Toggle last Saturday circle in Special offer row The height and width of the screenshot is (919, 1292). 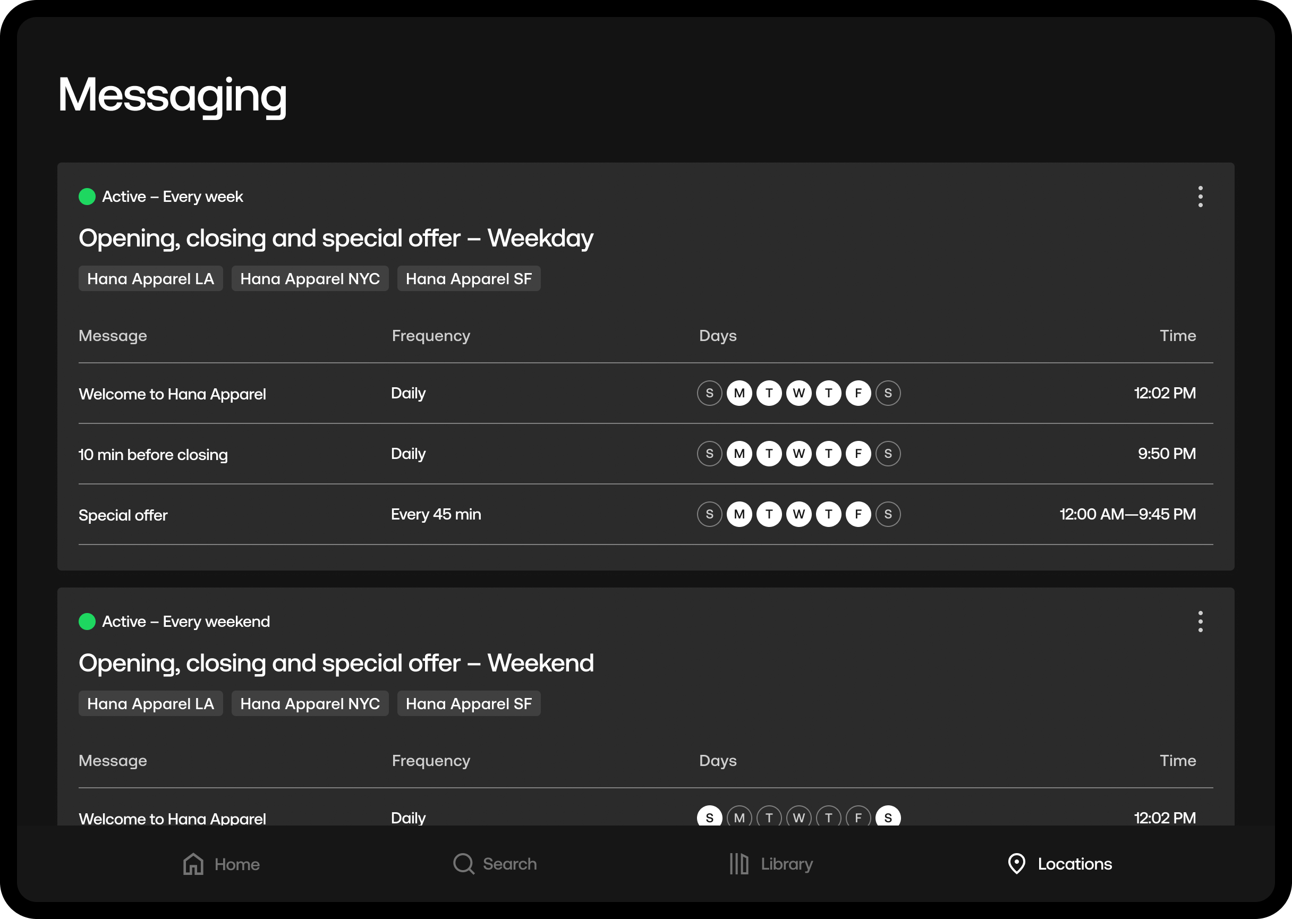coord(888,514)
